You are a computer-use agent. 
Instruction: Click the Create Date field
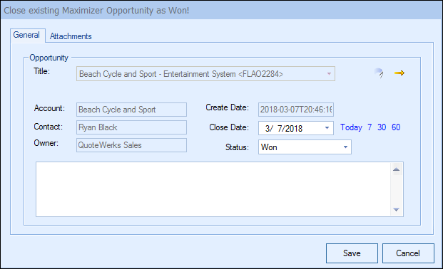pyautogui.click(x=296, y=110)
